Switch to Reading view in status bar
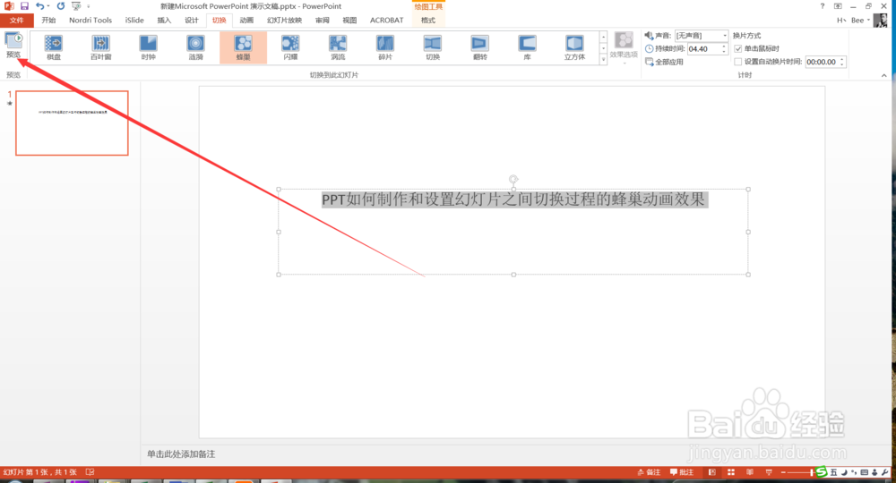 click(x=750, y=472)
